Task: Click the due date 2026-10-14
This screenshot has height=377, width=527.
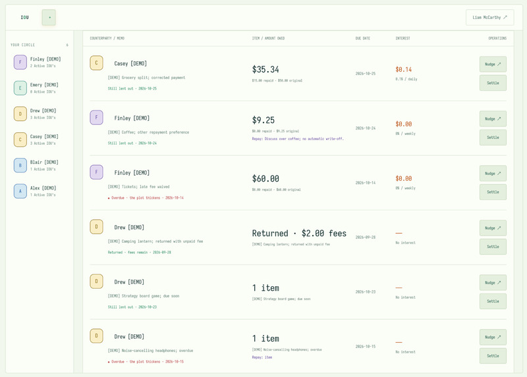Action: [x=366, y=183]
